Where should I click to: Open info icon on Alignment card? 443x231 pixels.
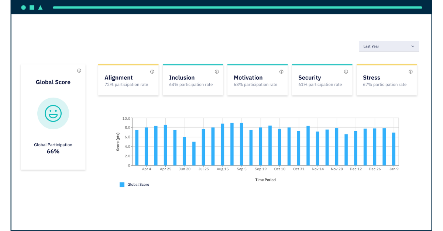152,72
